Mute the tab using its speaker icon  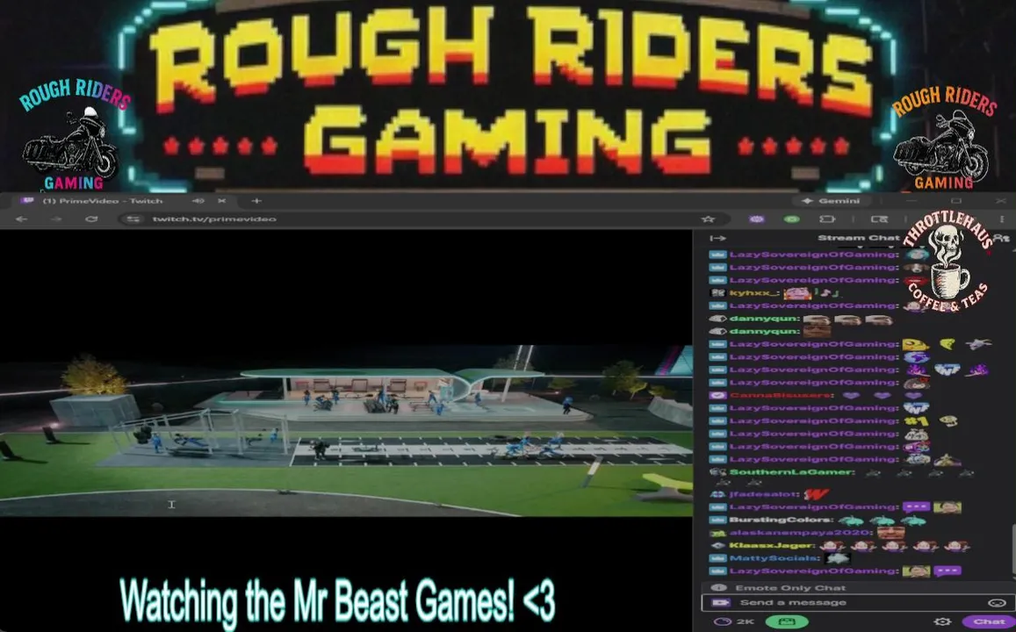coord(198,201)
